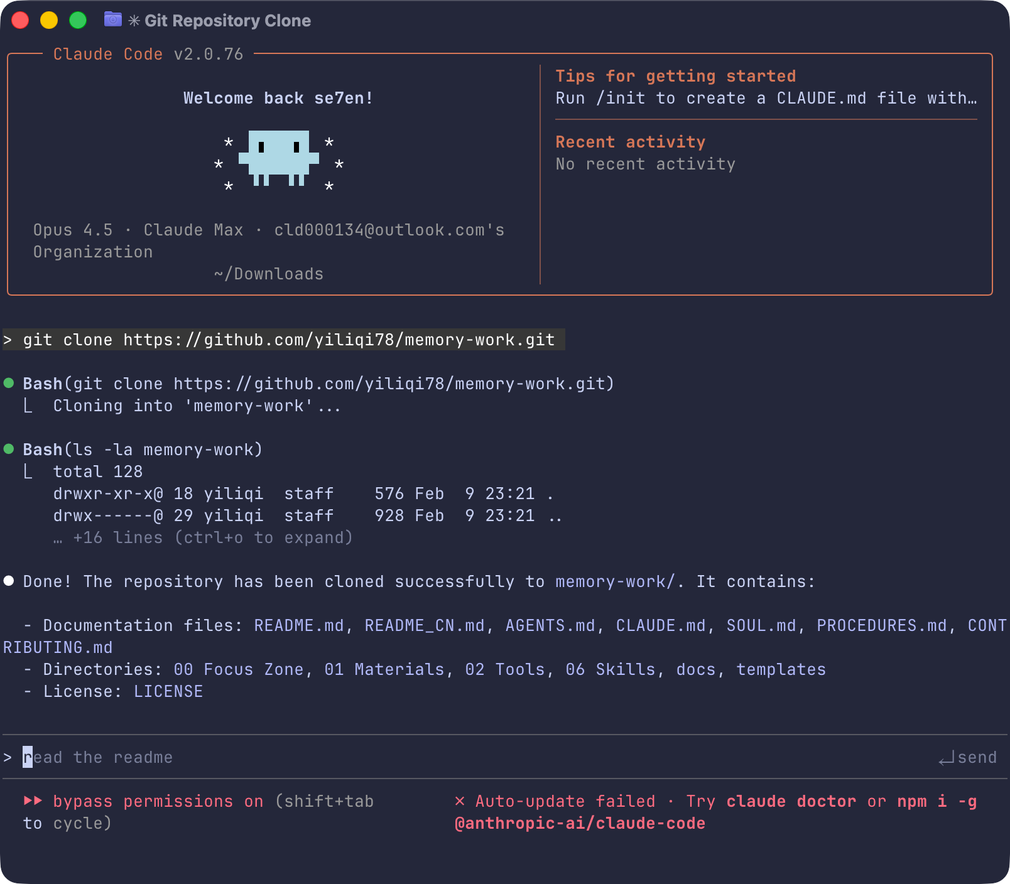
Task: Open the CLAUDE.md file link in the summary
Action: [x=661, y=625]
